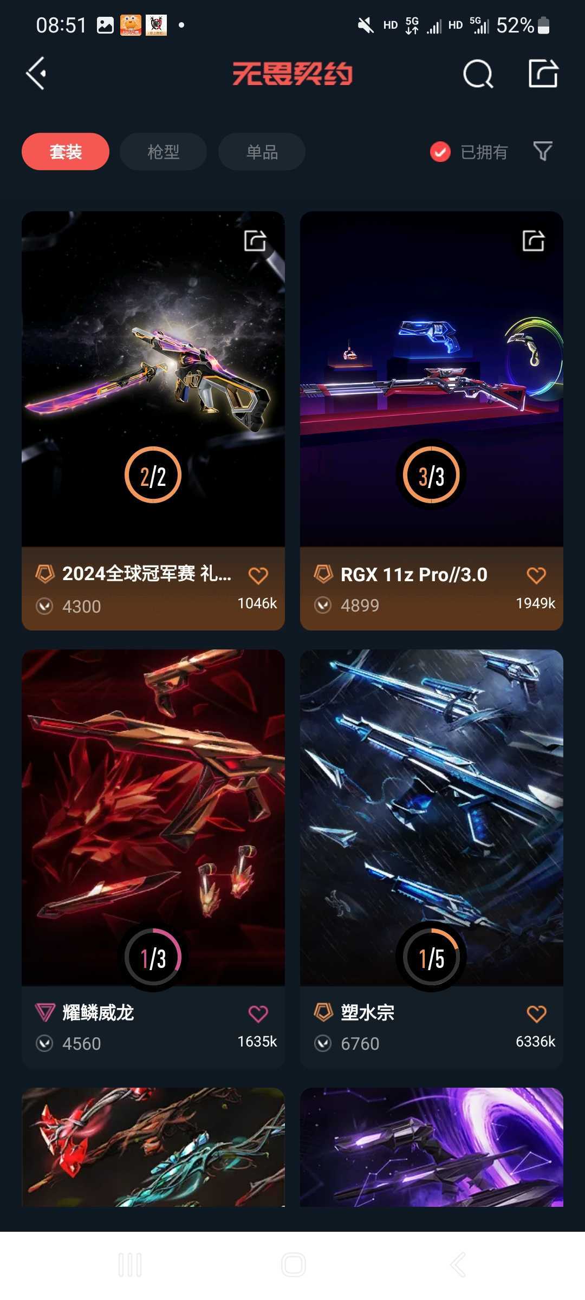Share the 2024全球冠军赛 bundle card

pyautogui.click(x=255, y=240)
